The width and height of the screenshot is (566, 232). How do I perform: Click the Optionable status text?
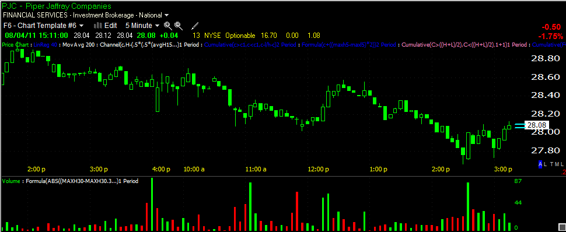pos(240,36)
